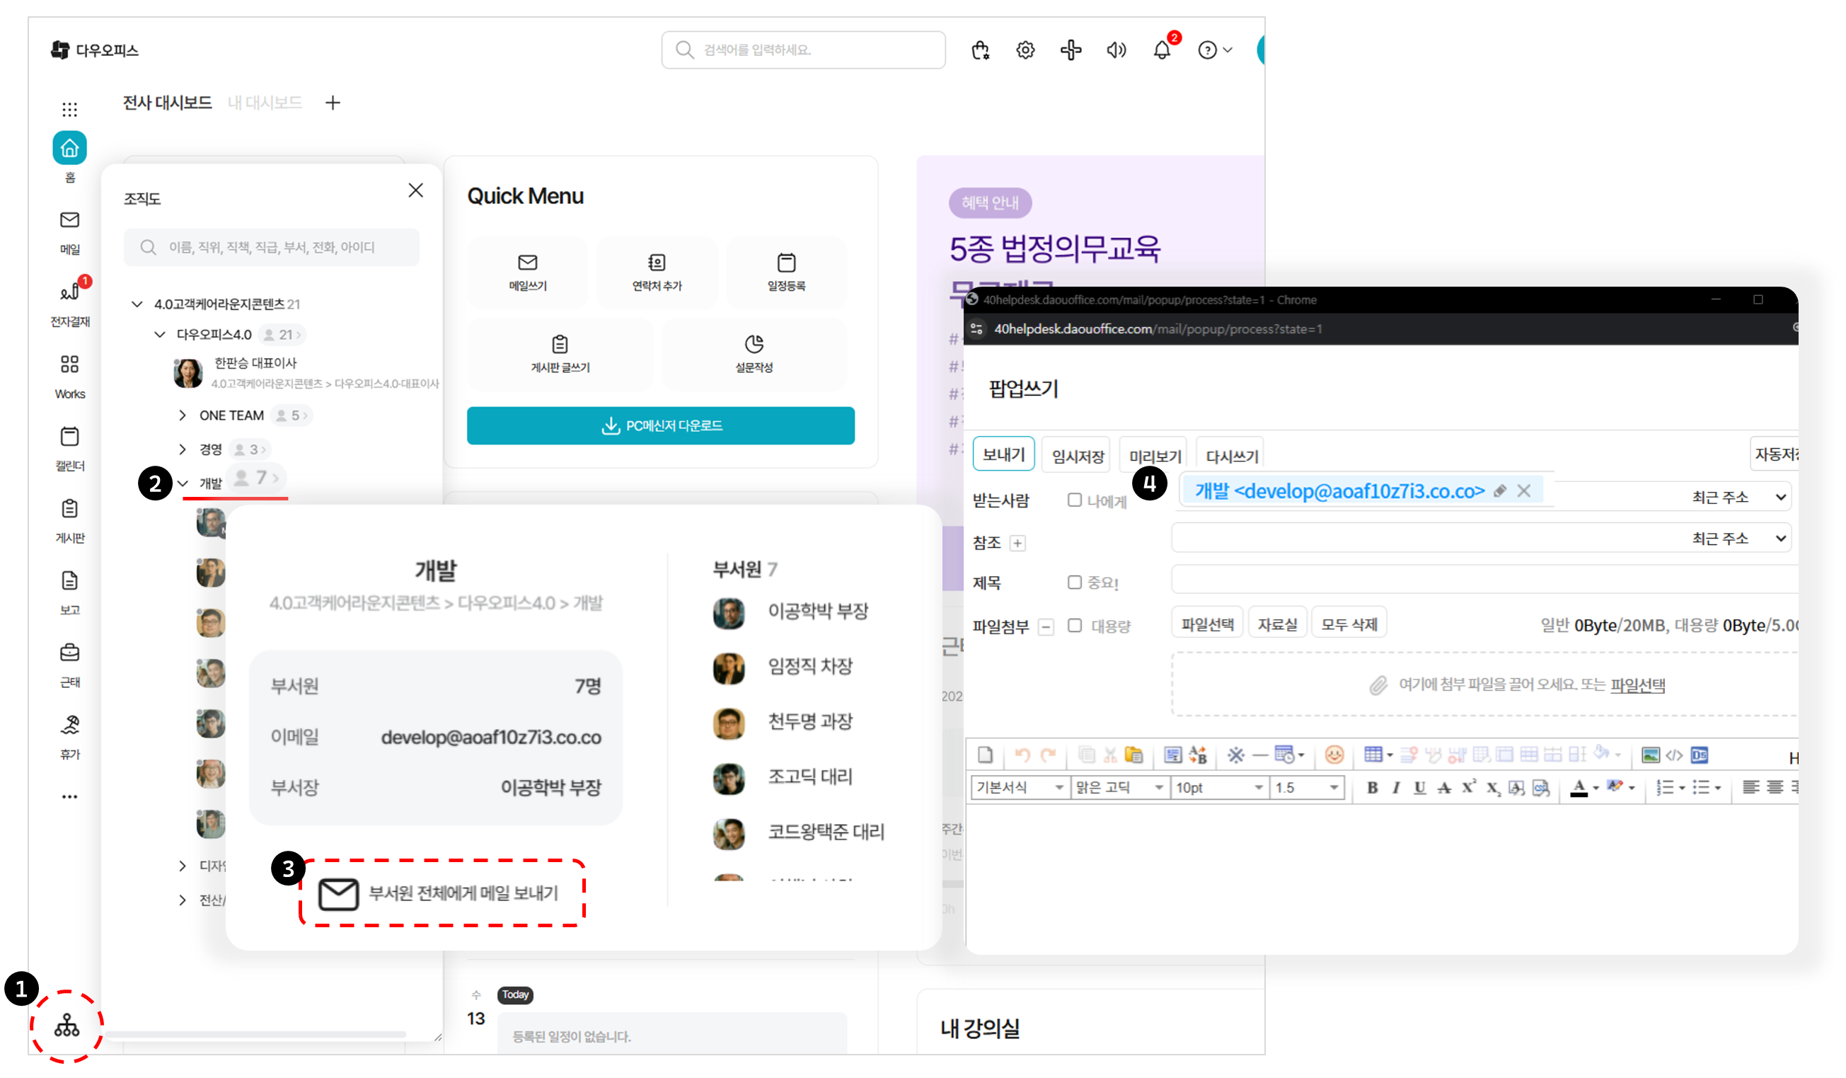
Task: Switch to 내 대시보드 tab
Action: [x=265, y=103]
